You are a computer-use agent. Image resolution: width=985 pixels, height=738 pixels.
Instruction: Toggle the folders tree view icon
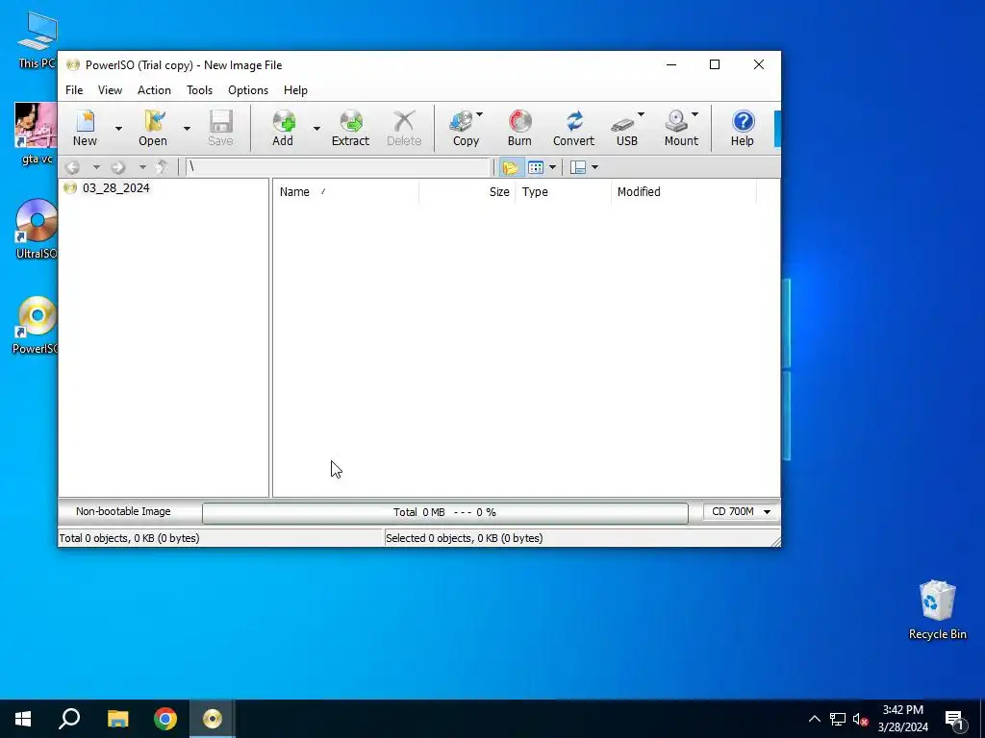(510, 167)
